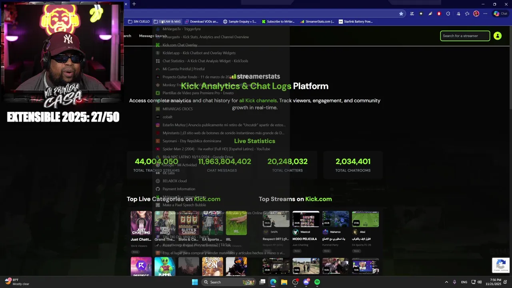Select the Myinstants bookmark entry

[x=221, y=133]
